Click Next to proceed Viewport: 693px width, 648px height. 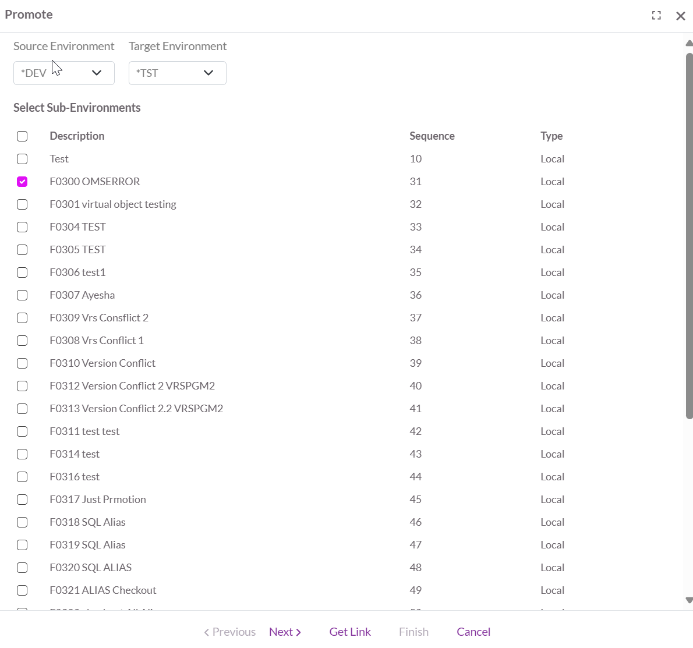(285, 632)
